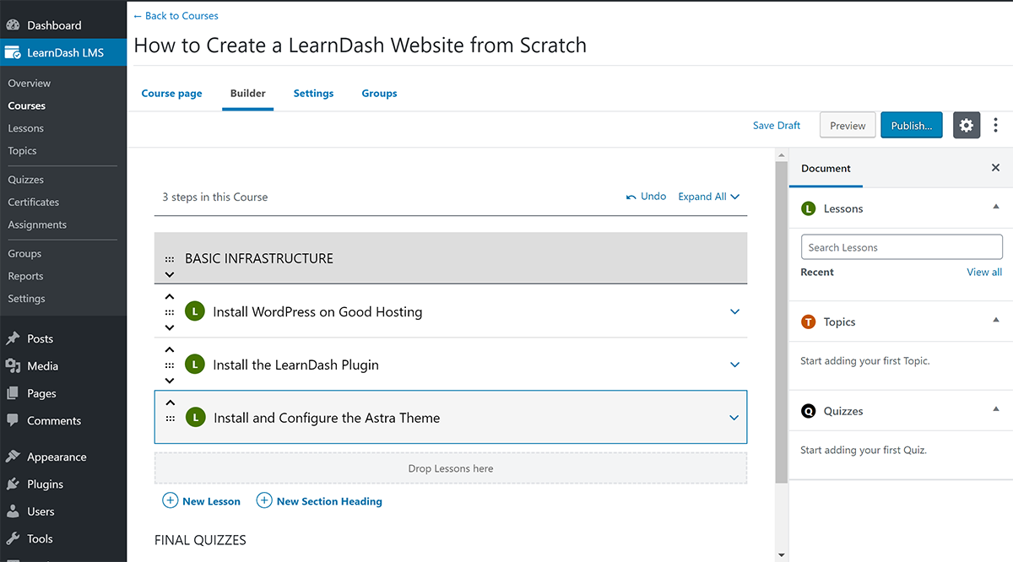The image size is (1013, 562).
Task: Grab the drag handle of Basic Infrastructure section
Action: click(170, 259)
